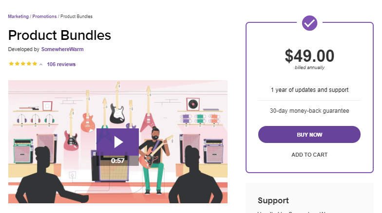The width and height of the screenshot is (382, 213).
Task: Click the $49.00 price text
Action: 309,56
